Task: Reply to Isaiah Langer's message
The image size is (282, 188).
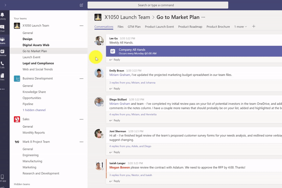Action: pos(115,181)
